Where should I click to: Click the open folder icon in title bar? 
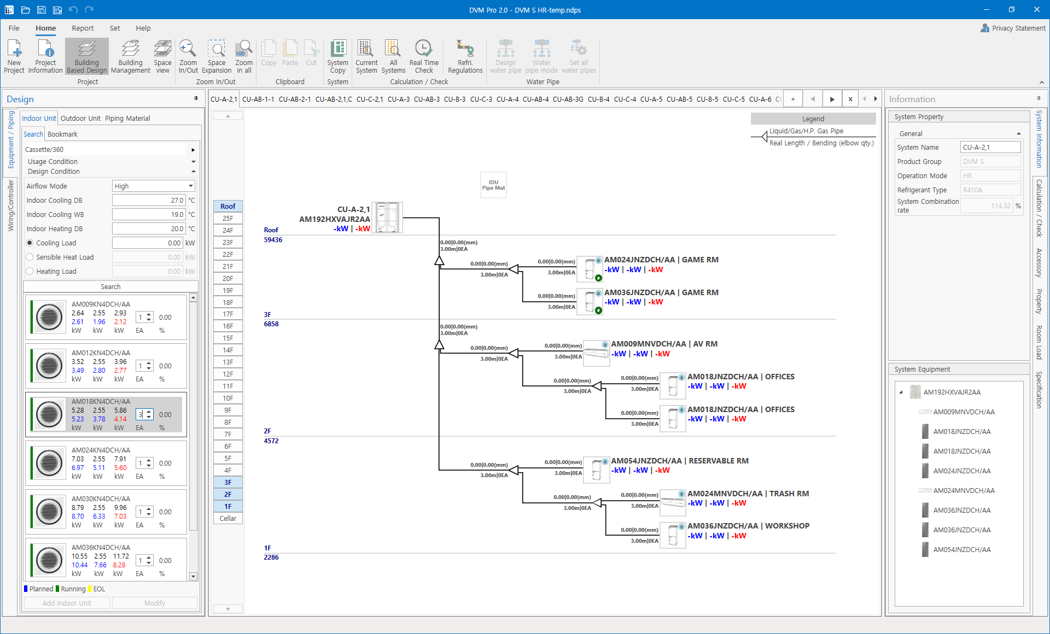25,10
